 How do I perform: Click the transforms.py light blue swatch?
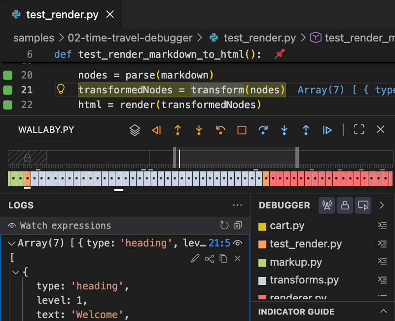click(x=262, y=281)
